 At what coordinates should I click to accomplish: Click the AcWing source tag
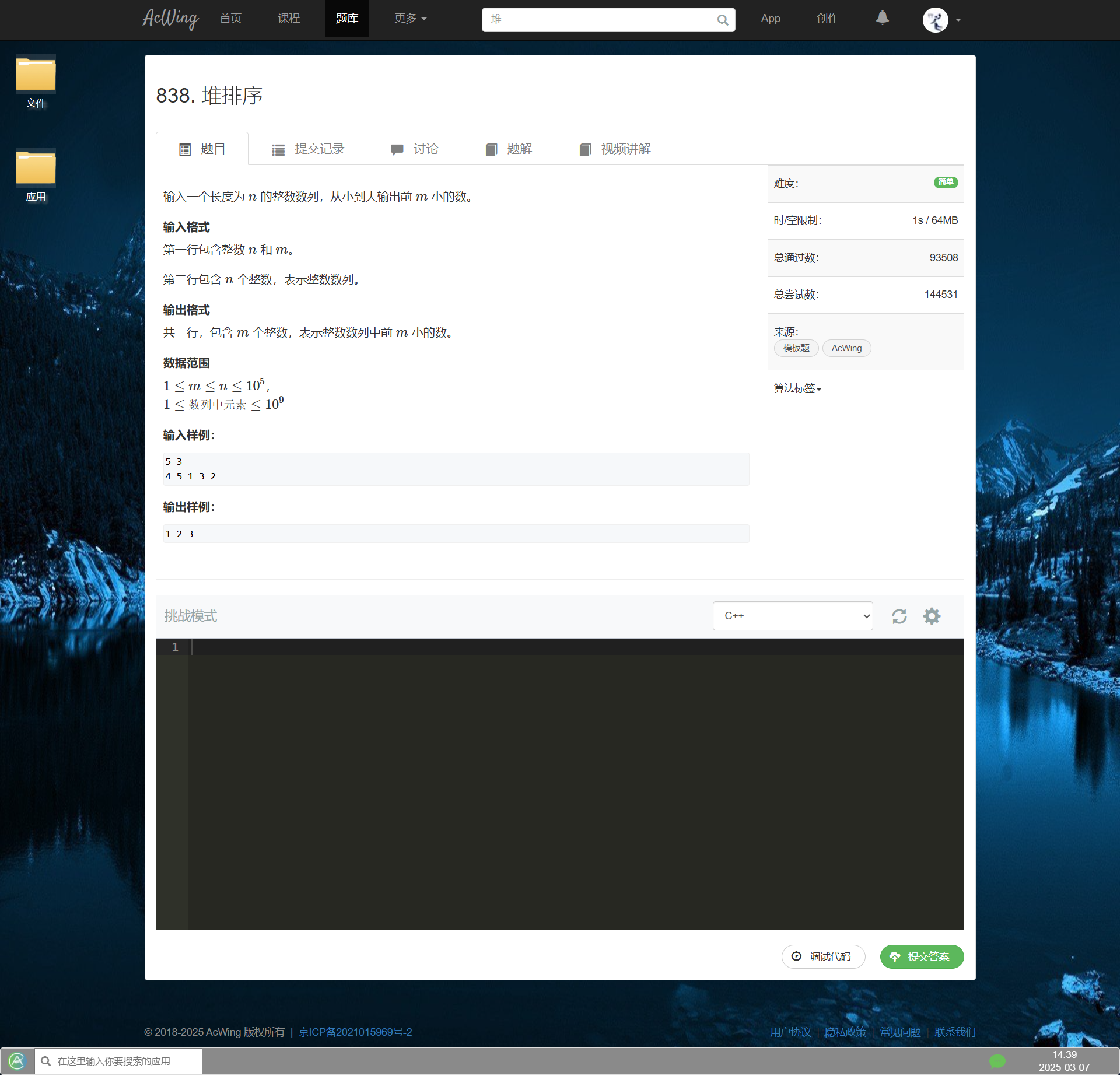click(x=846, y=348)
